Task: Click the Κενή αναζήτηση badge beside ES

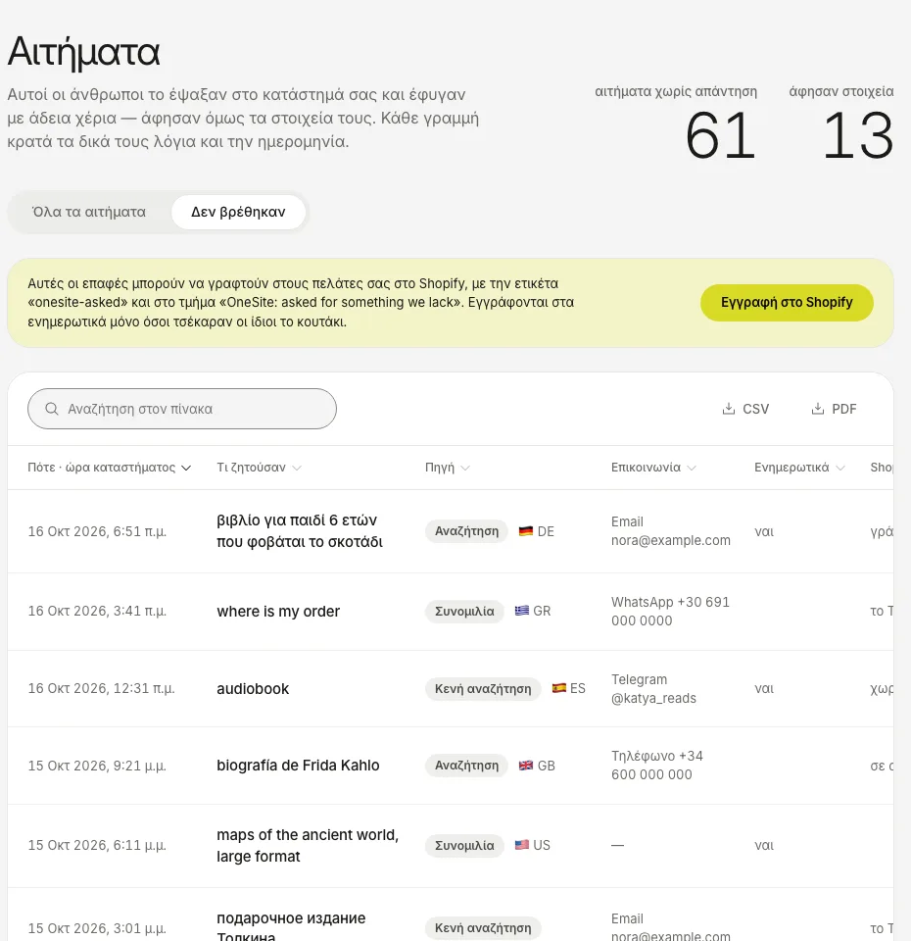Action: tap(483, 688)
